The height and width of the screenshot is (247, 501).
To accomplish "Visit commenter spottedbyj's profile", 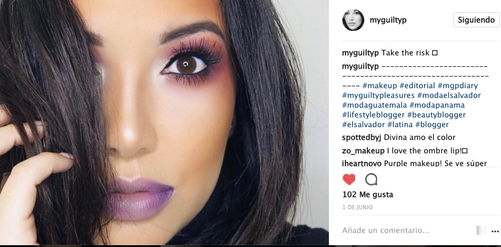I will click(x=362, y=137).
